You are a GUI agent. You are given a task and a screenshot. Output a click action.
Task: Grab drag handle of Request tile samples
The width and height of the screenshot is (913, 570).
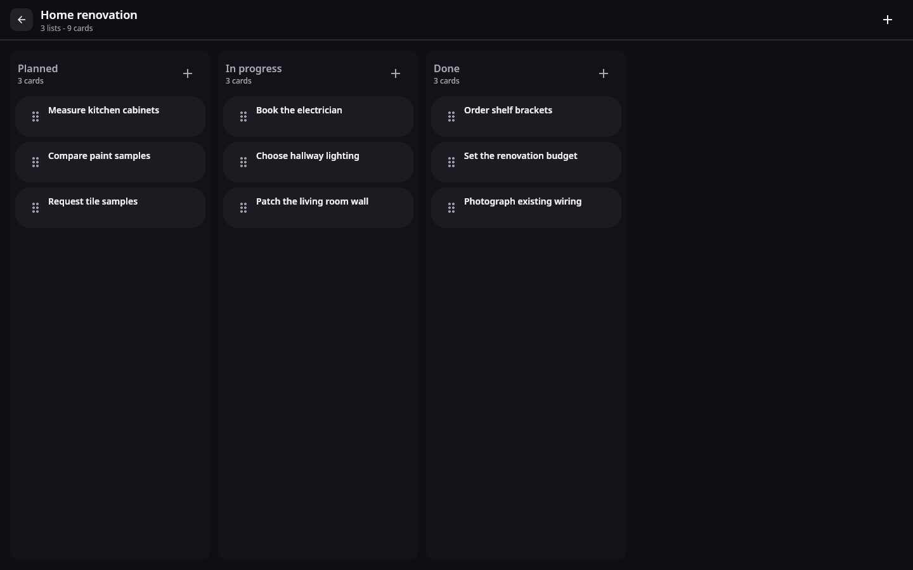[x=36, y=208]
